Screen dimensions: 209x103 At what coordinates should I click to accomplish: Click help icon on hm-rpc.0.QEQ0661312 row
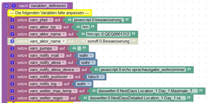(12, 34)
